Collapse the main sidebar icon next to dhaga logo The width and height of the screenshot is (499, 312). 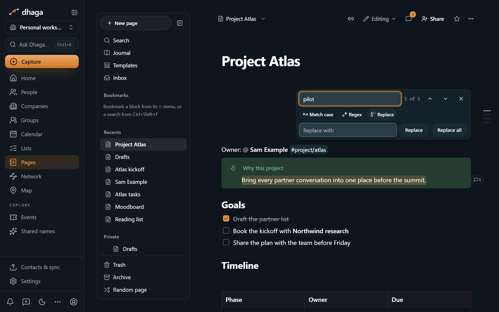coord(74,12)
